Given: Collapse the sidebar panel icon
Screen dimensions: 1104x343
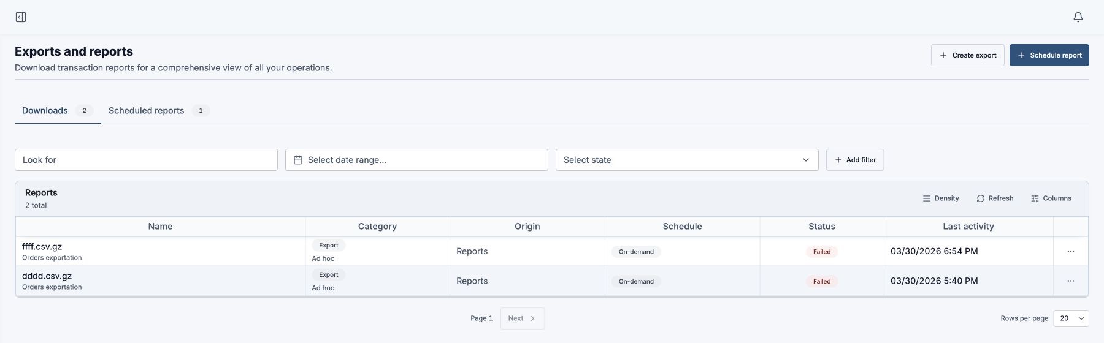Looking at the screenshot, I should coord(21,17).
